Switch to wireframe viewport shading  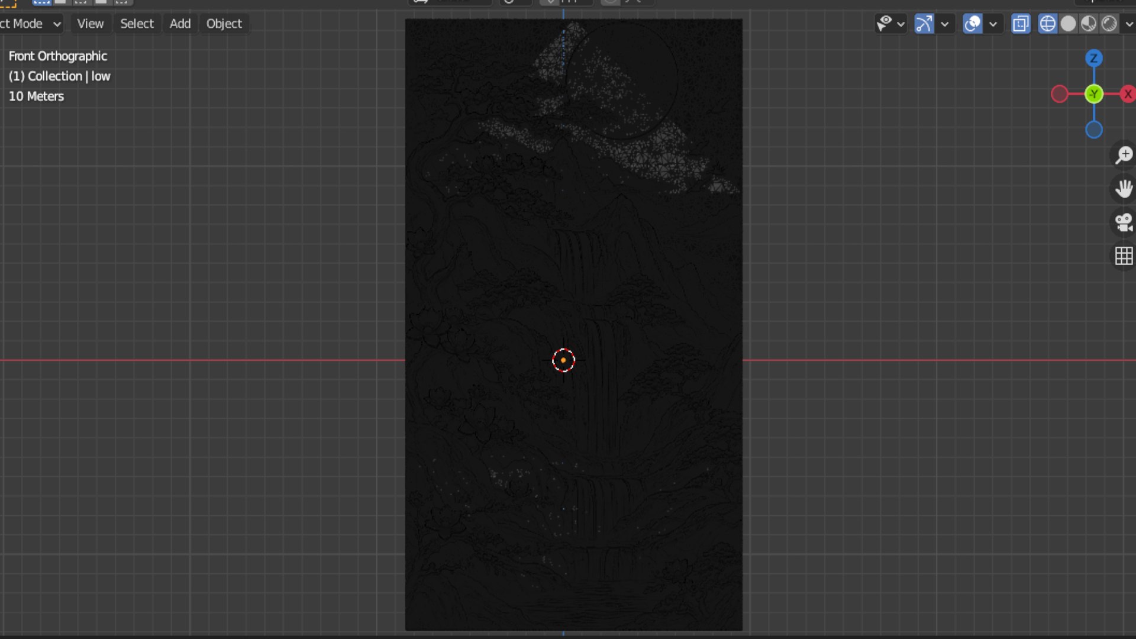(x=1047, y=24)
